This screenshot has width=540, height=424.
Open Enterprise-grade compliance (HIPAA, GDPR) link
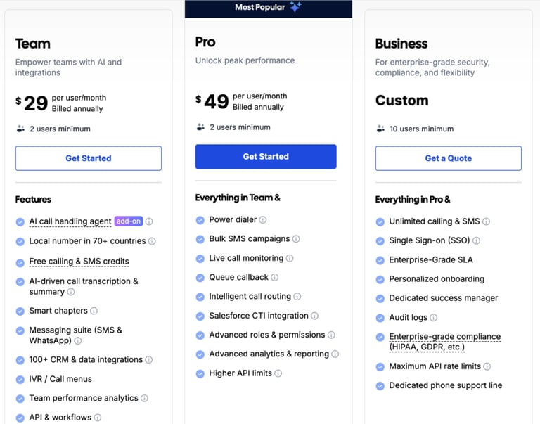444,342
